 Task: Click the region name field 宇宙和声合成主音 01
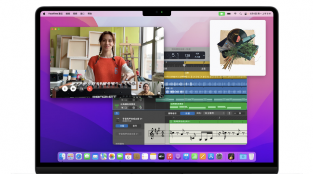click(129, 134)
